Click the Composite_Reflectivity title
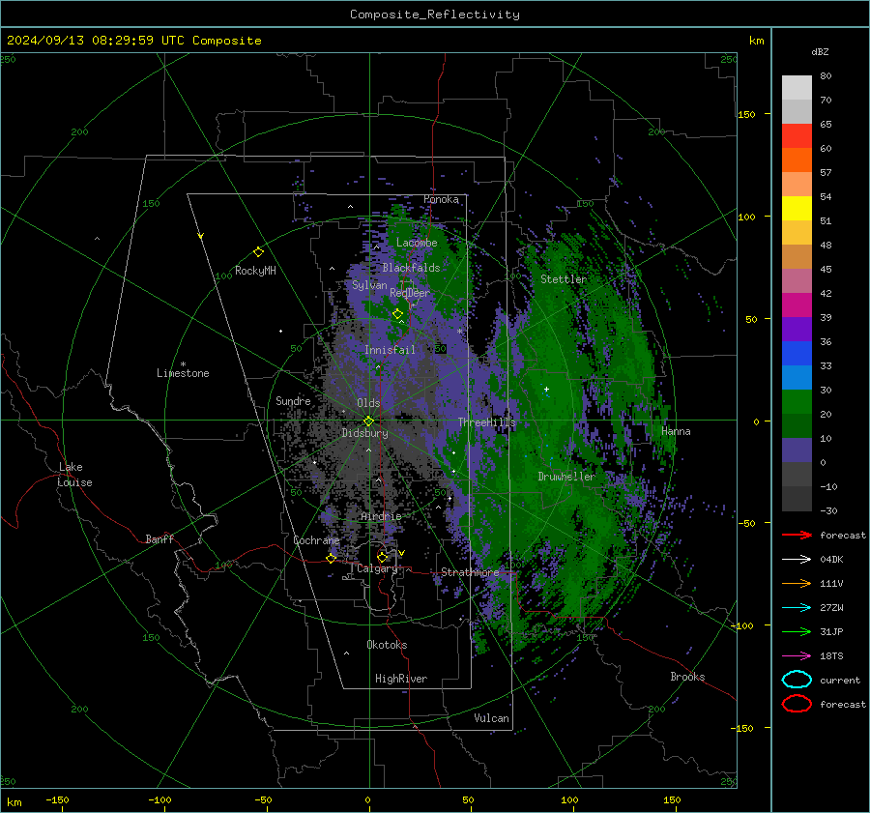Screen dimensions: 870x813 435,15
